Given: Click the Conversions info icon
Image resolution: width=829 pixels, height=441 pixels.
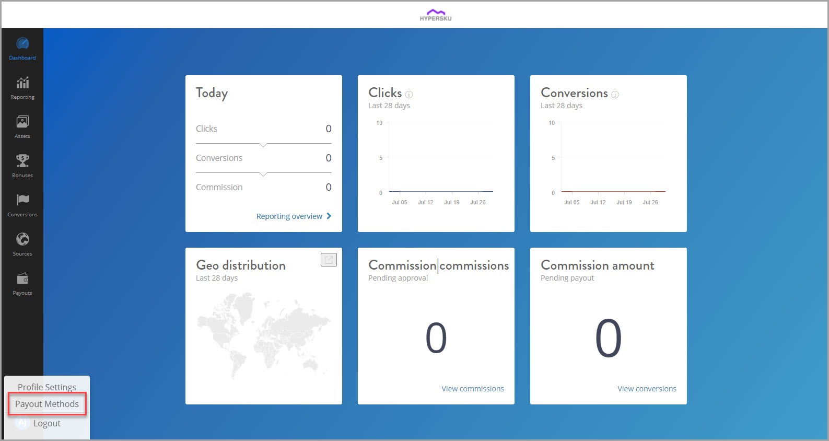Looking at the screenshot, I should point(615,95).
